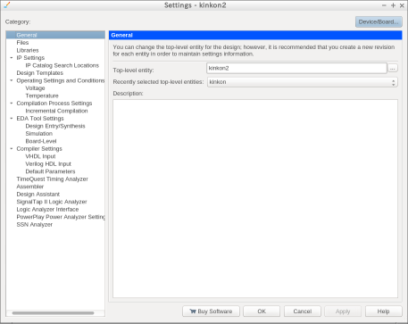Screen dimensions: 408x324
Task: Maximize the Settings window with plus button
Action: [x=393, y=5]
